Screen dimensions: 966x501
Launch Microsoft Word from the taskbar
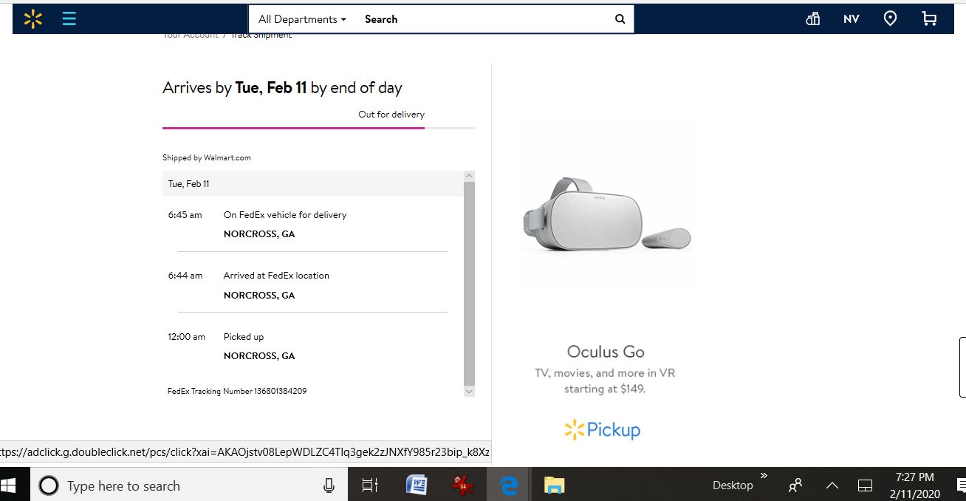[417, 485]
